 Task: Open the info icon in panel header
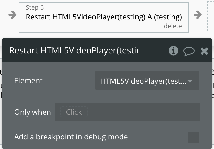173,51
